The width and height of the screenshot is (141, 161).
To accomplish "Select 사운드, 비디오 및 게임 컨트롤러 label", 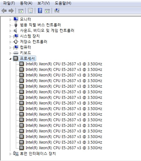I will tap(47, 30).
